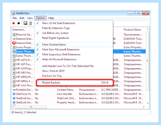Sort by Extension Name column header
The image size is (161, 125).
23,30
